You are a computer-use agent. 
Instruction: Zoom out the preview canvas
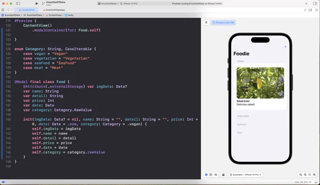coord(301,175)
